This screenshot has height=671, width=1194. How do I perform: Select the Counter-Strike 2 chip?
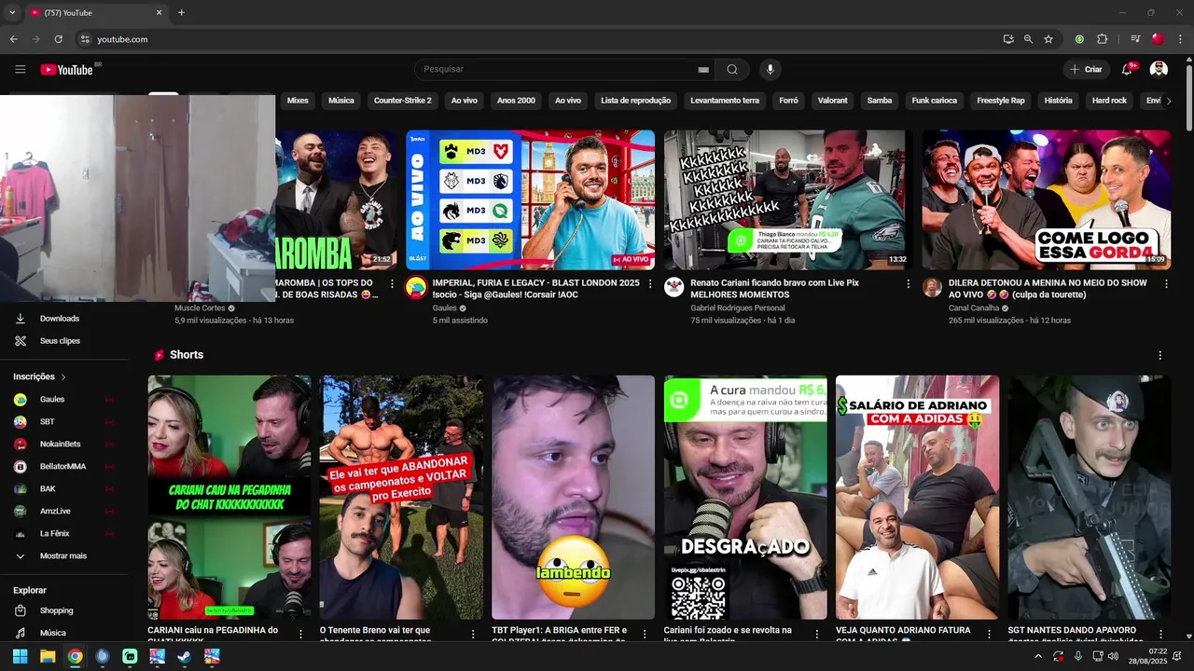pos(403,101)
